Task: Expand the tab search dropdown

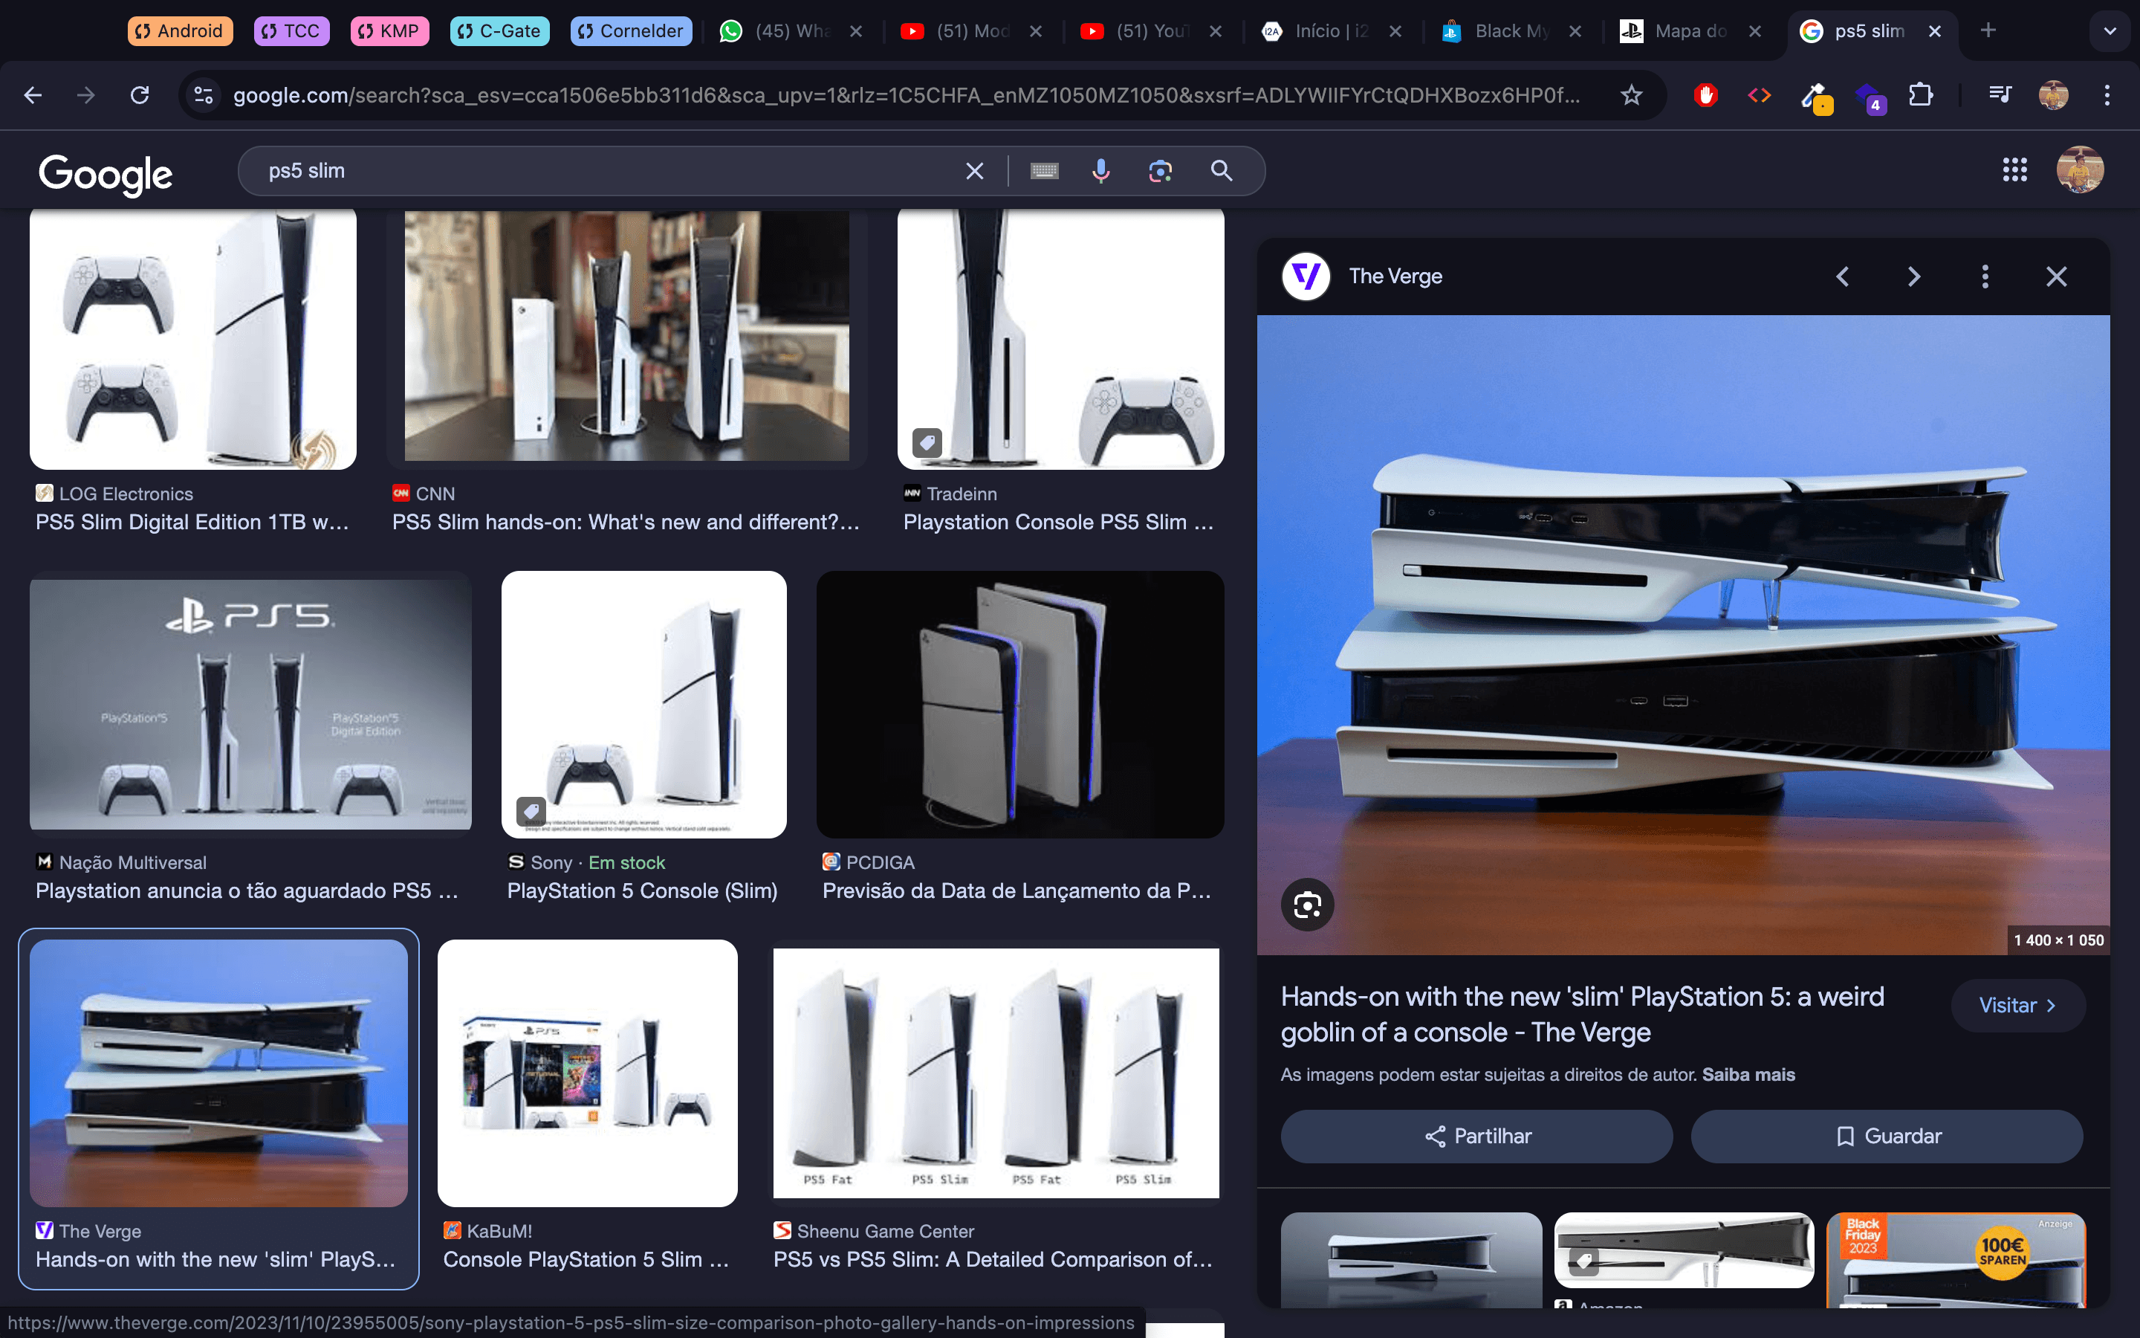Action: click(2110, 31)
